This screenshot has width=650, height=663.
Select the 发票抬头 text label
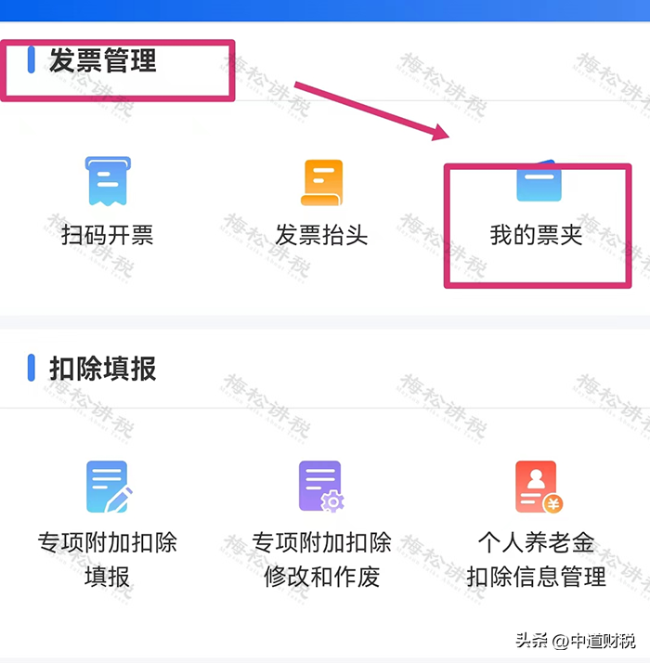coord(321,235)
